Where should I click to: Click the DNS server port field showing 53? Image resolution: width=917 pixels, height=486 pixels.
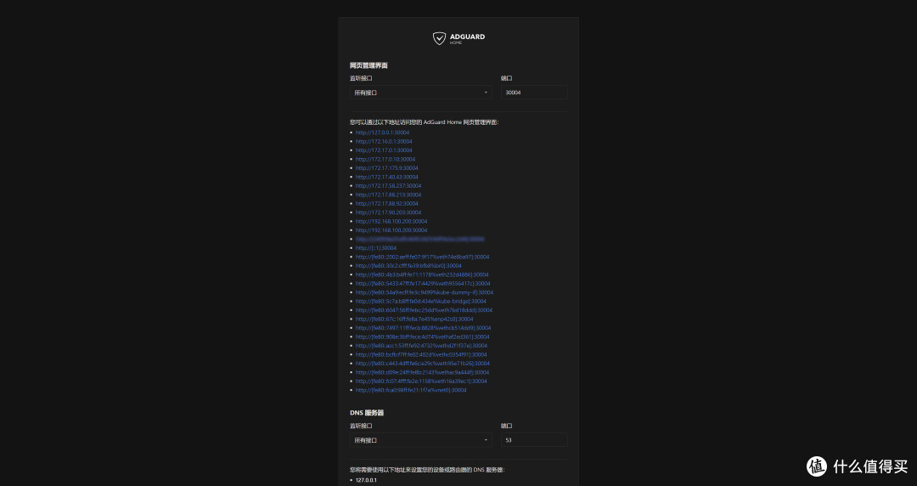534,440
